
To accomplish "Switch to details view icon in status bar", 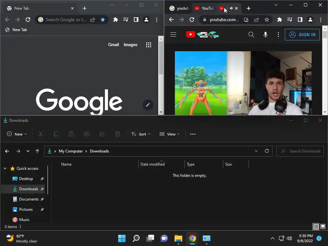I will coord(316,226).
